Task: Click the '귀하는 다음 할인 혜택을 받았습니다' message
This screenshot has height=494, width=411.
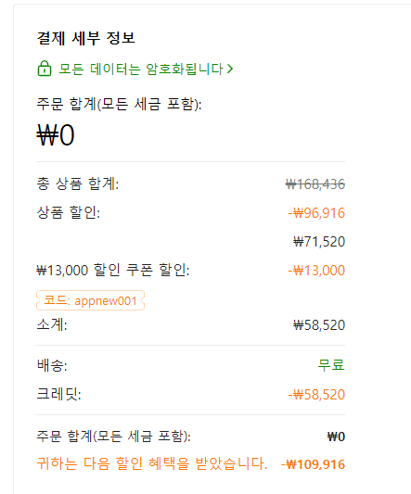Action: tap(152, 463)
